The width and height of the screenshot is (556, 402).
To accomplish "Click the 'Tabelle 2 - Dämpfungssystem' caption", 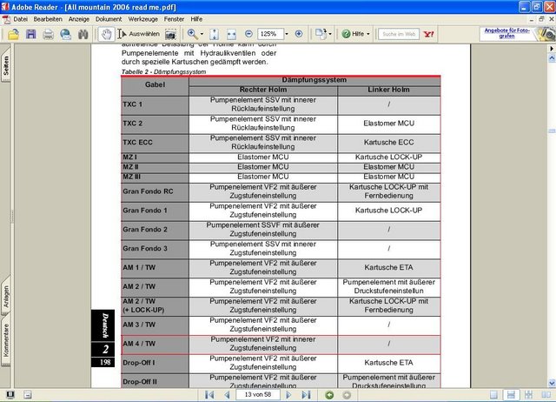I will coord(163,71).
